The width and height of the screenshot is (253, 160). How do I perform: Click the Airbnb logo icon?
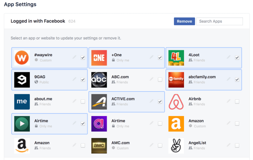coord(176,102)
